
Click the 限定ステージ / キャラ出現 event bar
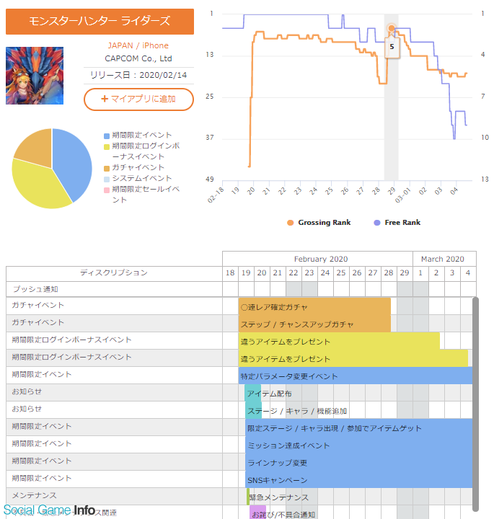pyautogui.click(x=359, y=427)
